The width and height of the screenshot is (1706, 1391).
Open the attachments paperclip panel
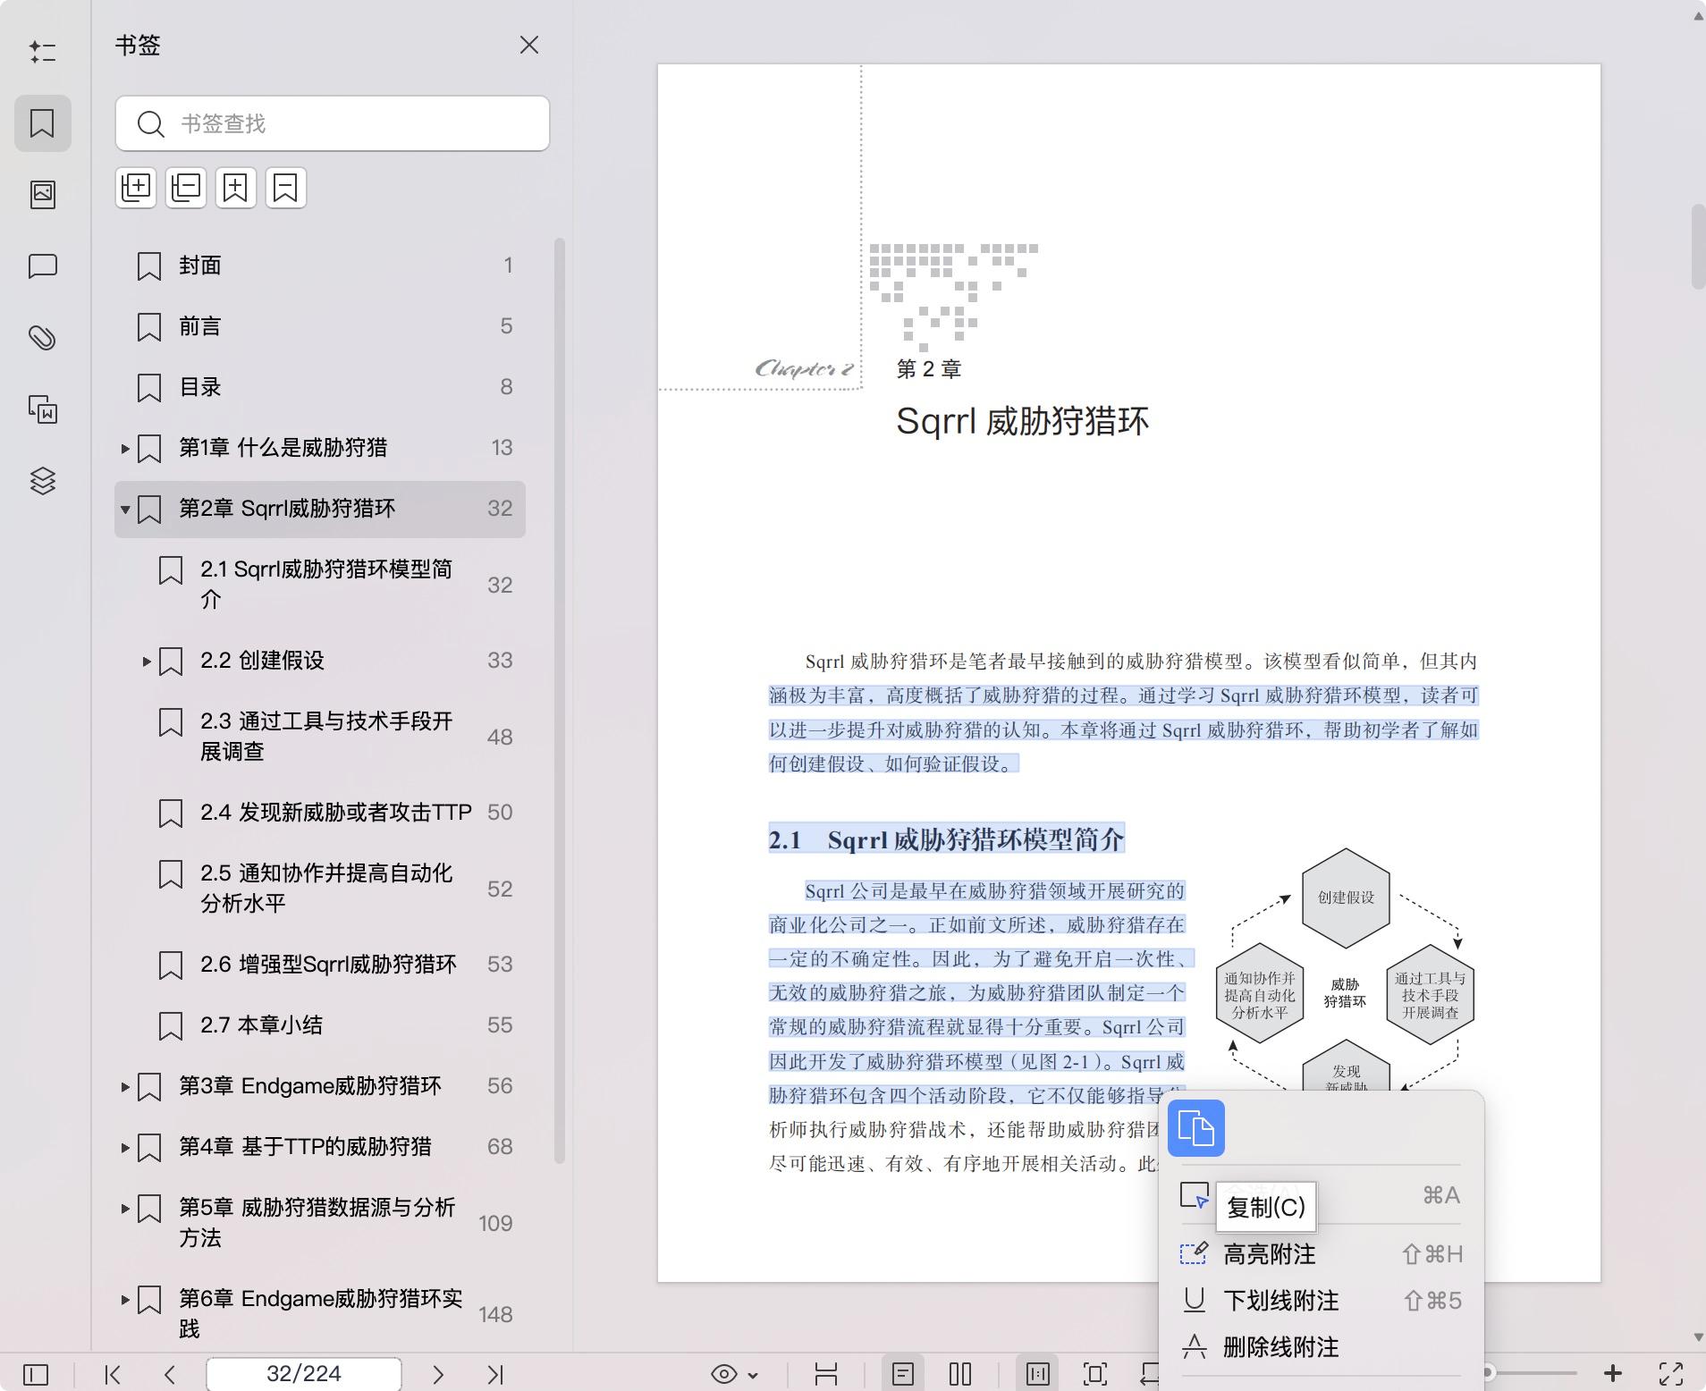point(42,338)
